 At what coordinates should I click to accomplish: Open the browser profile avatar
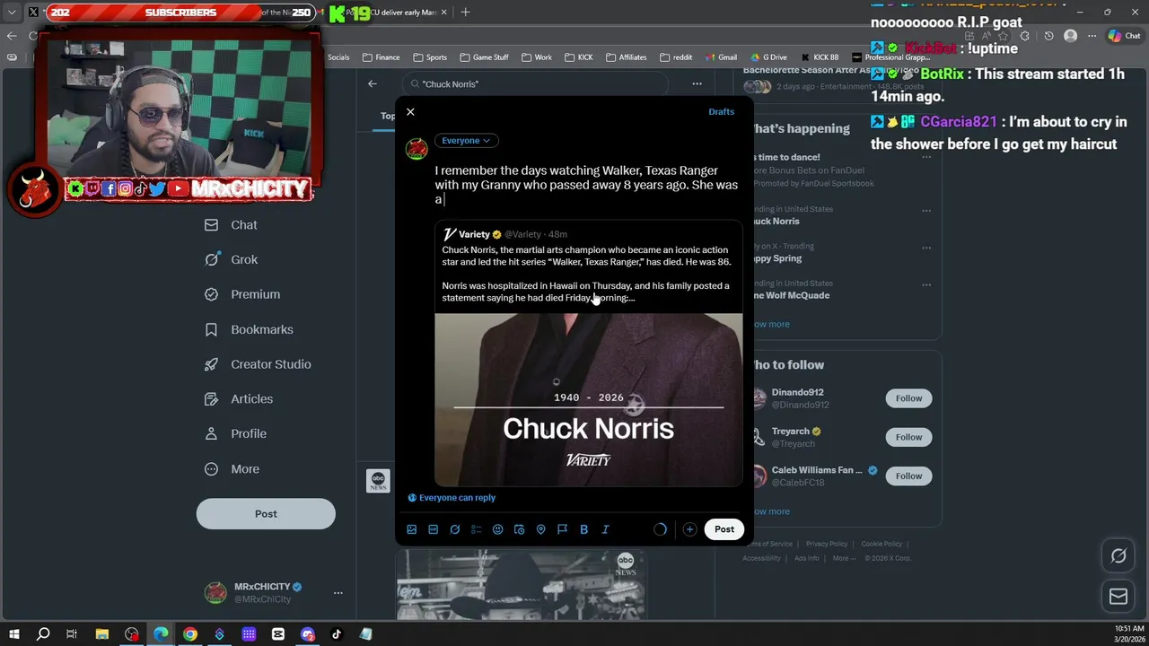tap(1070, 36)
